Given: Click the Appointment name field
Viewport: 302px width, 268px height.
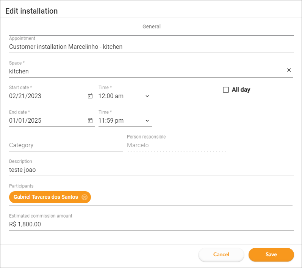Looking at the screenshot, I should click(151, 47).
